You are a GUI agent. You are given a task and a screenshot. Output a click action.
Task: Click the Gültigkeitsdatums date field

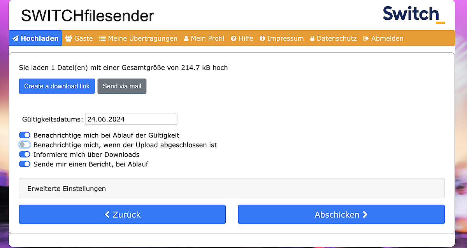(131, 119)
